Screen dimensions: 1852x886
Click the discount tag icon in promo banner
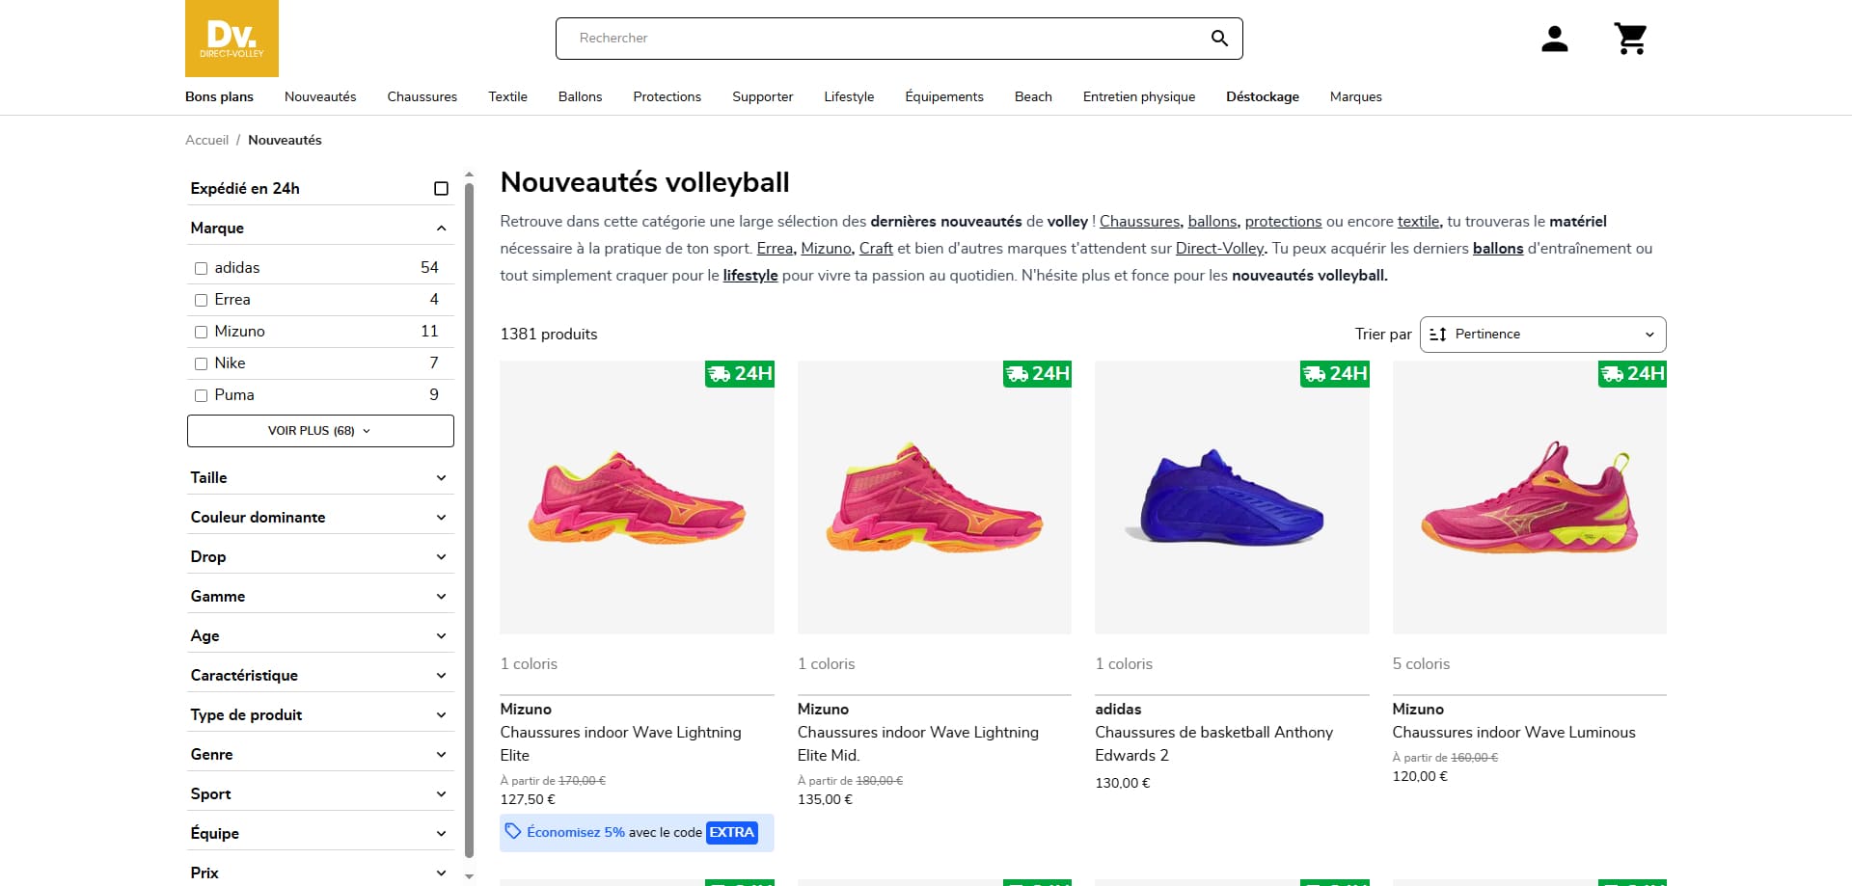pos(513,831)
